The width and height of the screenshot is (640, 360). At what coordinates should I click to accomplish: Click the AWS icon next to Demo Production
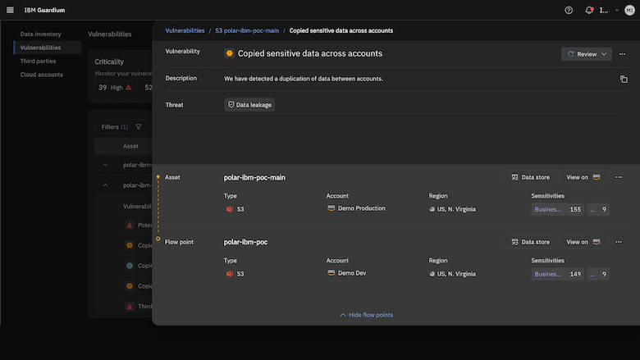coord(331,208)
